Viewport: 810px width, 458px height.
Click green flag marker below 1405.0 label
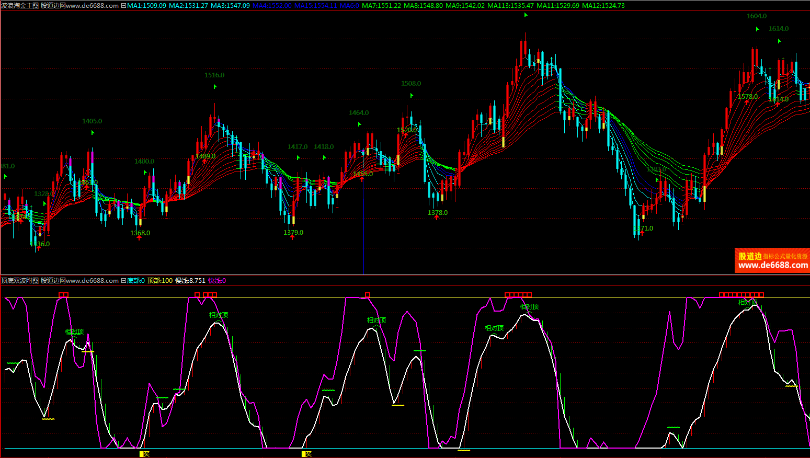pos(93,133)
